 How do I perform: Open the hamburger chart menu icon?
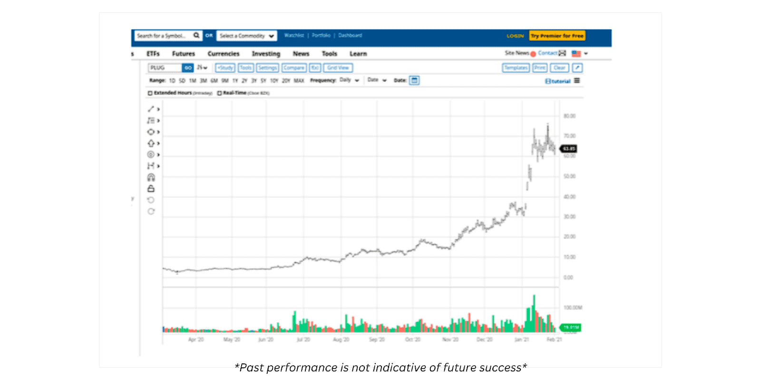(577, 81)
